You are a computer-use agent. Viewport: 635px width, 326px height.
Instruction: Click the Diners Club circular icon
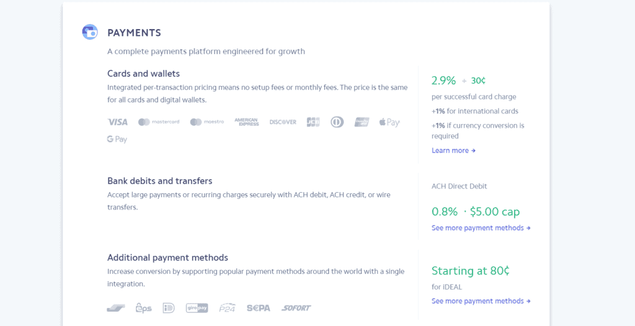337,122
